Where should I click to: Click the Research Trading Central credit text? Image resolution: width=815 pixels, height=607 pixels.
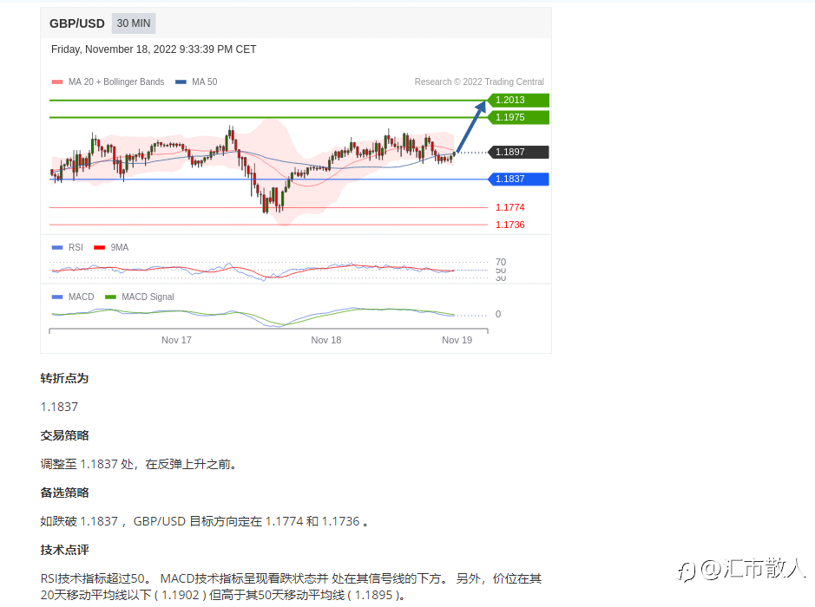[479, 82]
